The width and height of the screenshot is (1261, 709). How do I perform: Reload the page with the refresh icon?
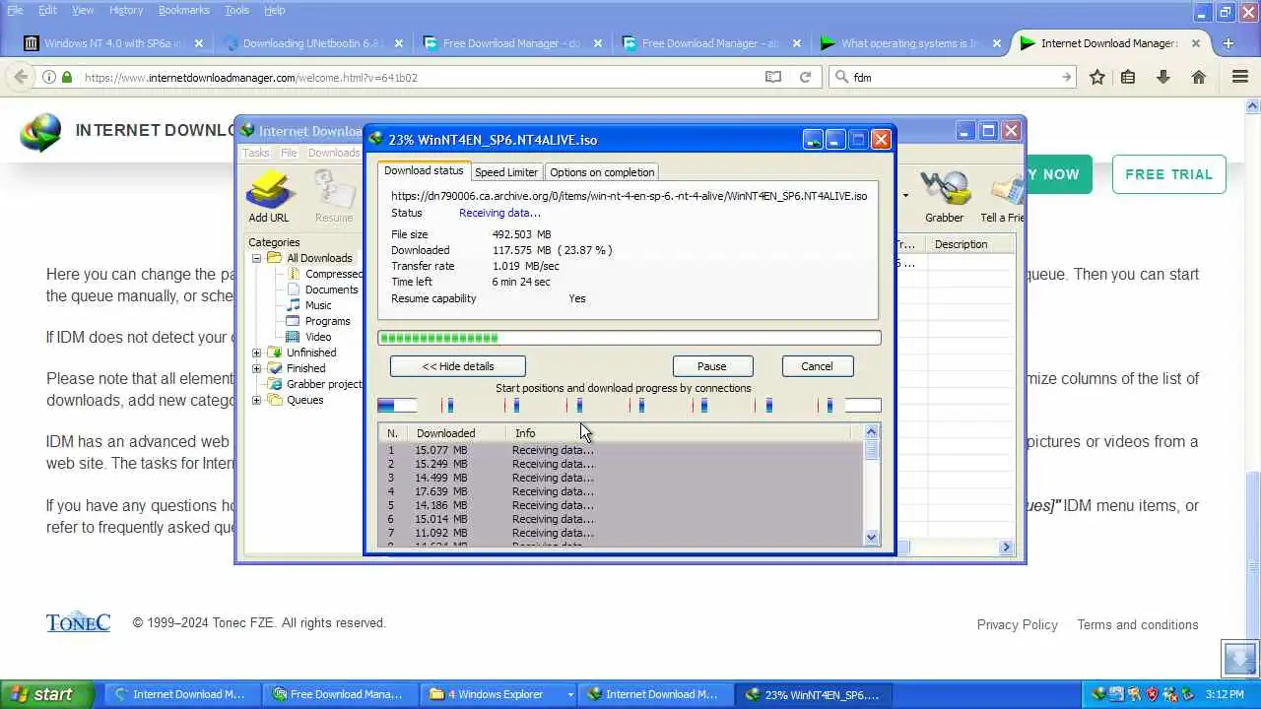click(805, 77)
